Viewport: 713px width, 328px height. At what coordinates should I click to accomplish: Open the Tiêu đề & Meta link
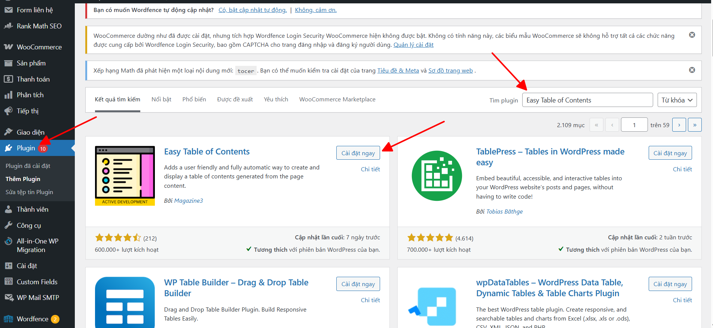point(398,71)
